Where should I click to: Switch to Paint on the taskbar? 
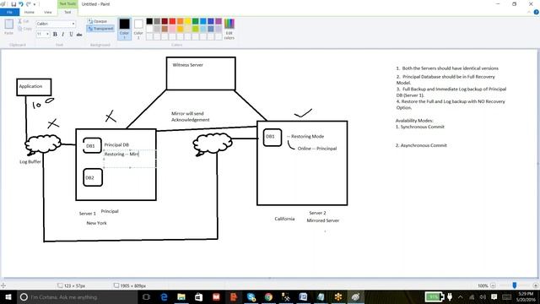356,296
